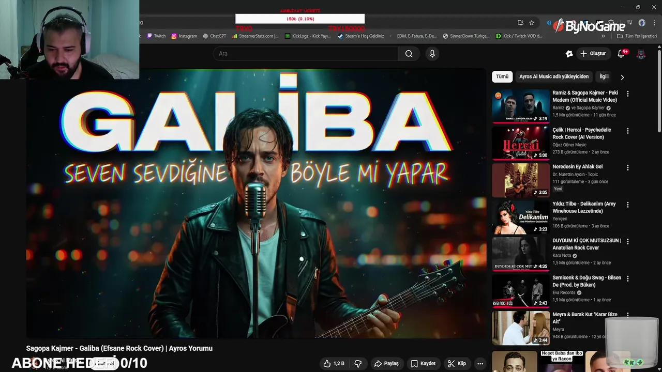
Task: Like the video with thumbs-up button
Action: coord(334,364)
